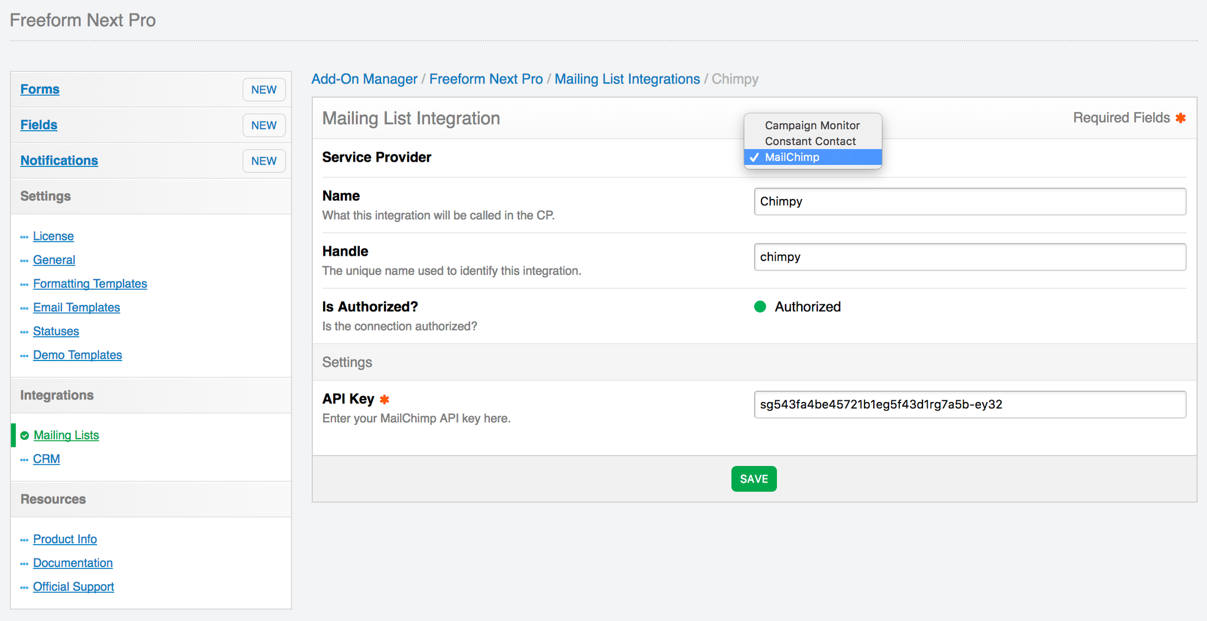Open the Forms section link
This screenshot has height=621, width=1207.
point(40,89)
